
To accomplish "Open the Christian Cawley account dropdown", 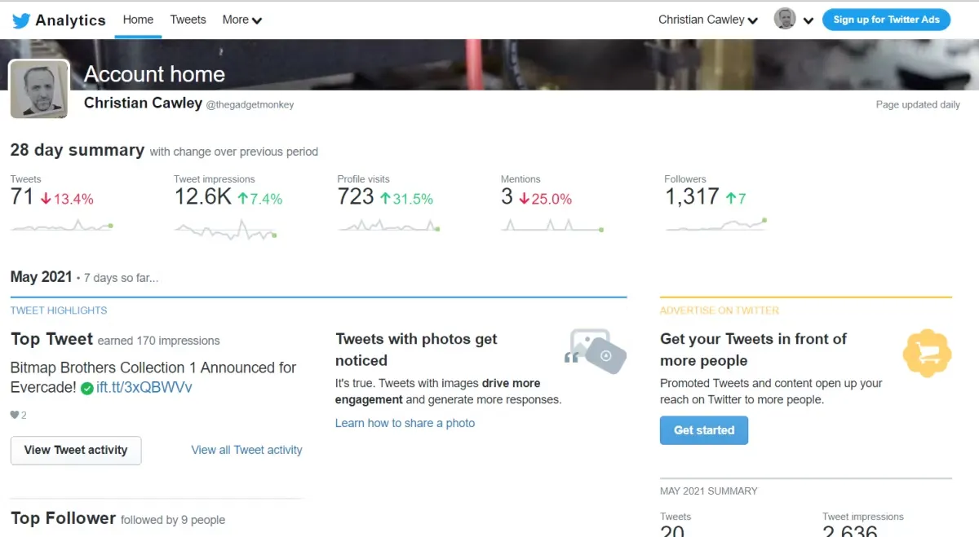I will pyautogui.click(x=707, y=20).
